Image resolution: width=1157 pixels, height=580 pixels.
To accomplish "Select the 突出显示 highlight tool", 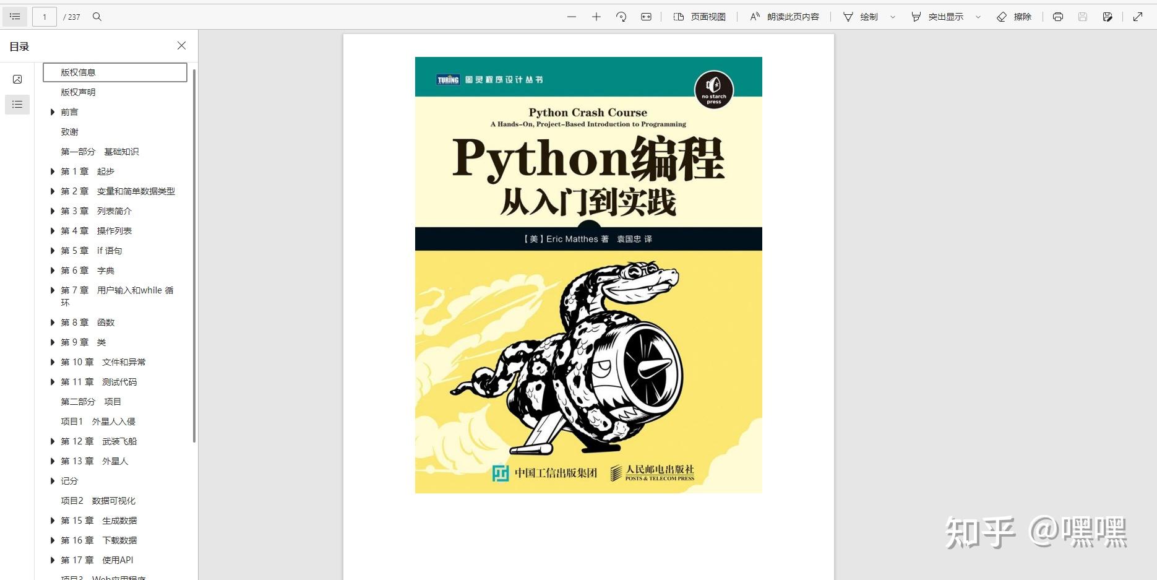I will (x=937, y=17).
